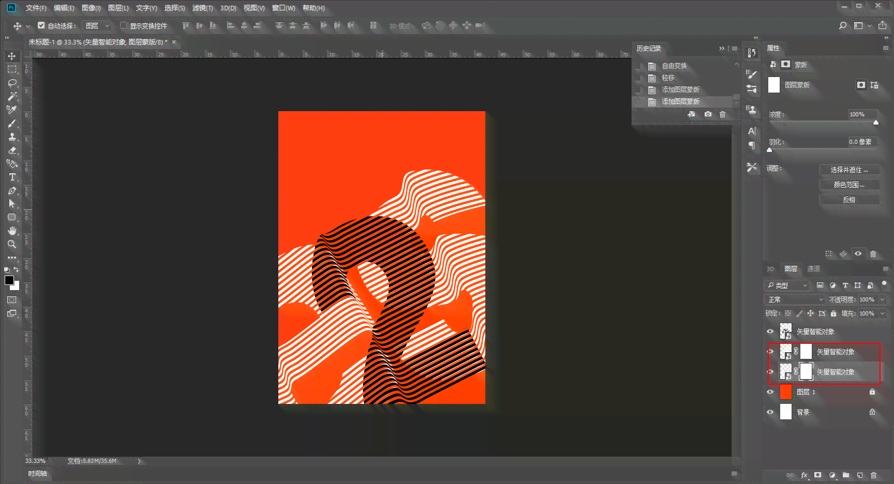Hide the 图层 1 layer
This screenshot has width=894, height=484.
(x=770, y=392)
